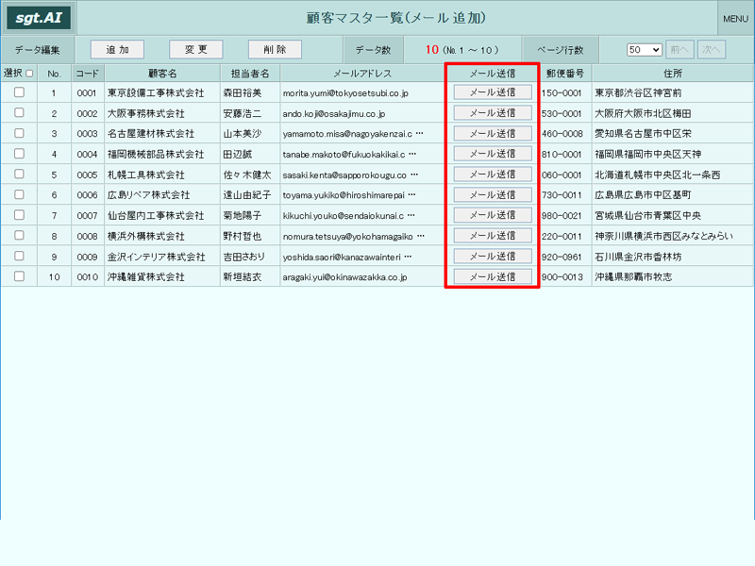The width and height of the screenshot is (755, 566).
Task: Check the box for 福岡機械部品株式会社
Action: click(19, 154)
